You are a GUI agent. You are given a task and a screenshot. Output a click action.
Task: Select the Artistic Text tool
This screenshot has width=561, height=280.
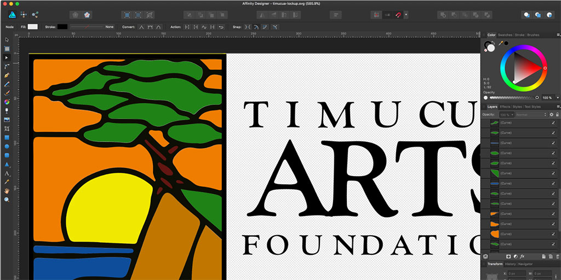tap(7, 173)
